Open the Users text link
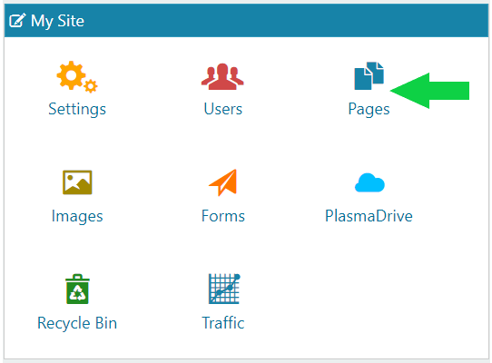492x363 pixels. click(x=222, y=109)
